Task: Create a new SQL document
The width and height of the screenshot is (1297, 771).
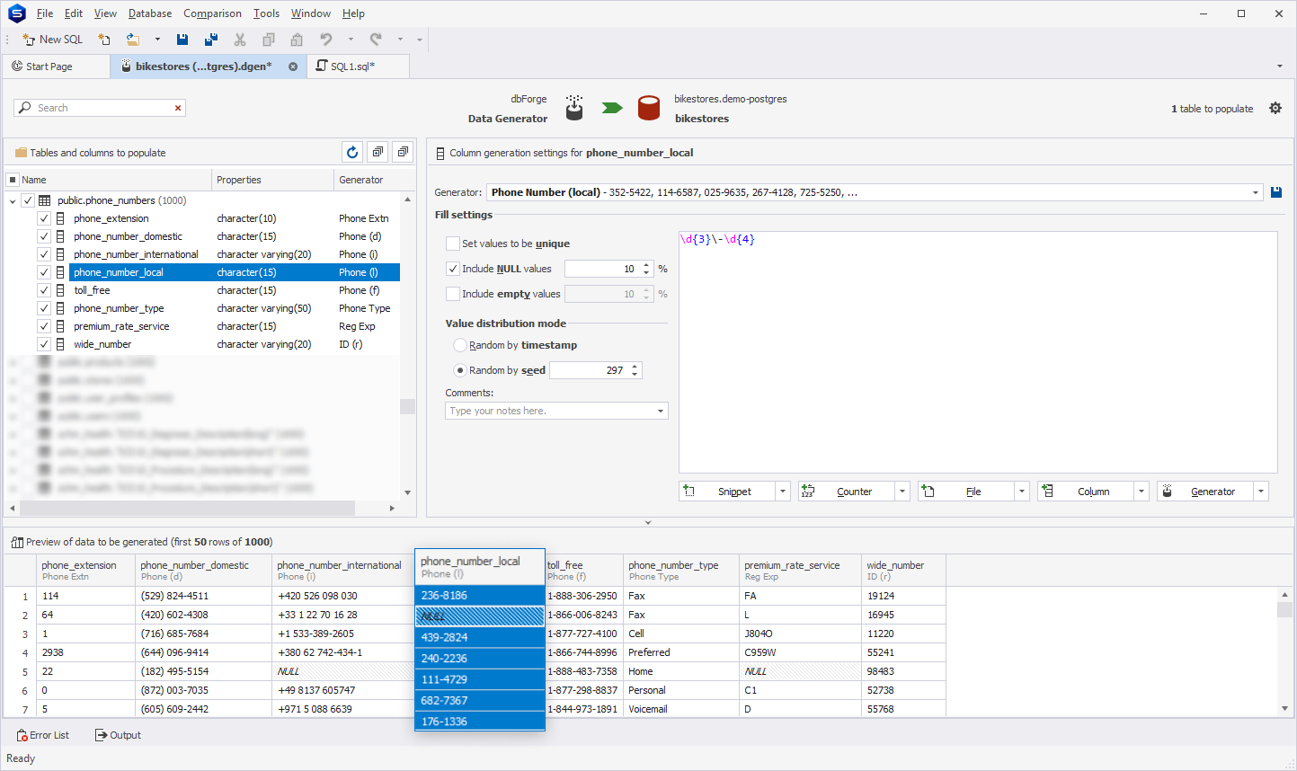Action: [52, 40]
